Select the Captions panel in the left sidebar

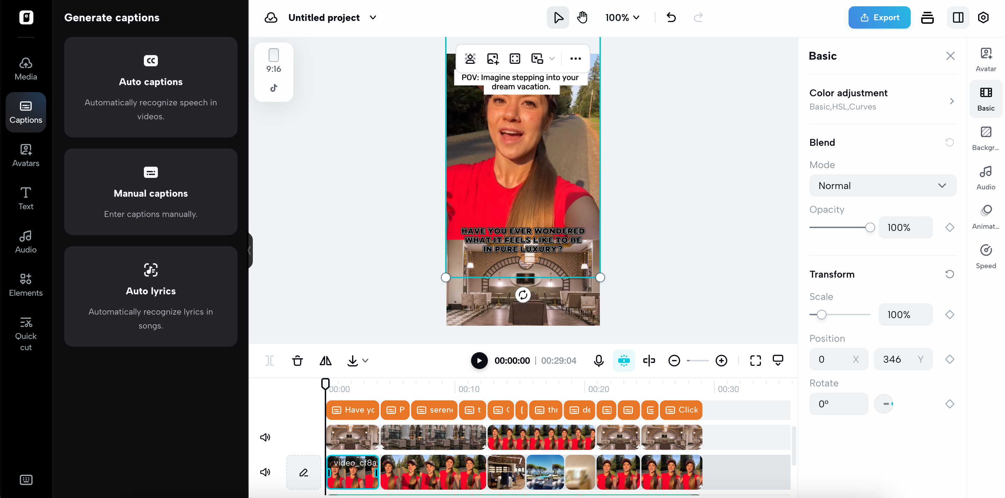point(25,112)
